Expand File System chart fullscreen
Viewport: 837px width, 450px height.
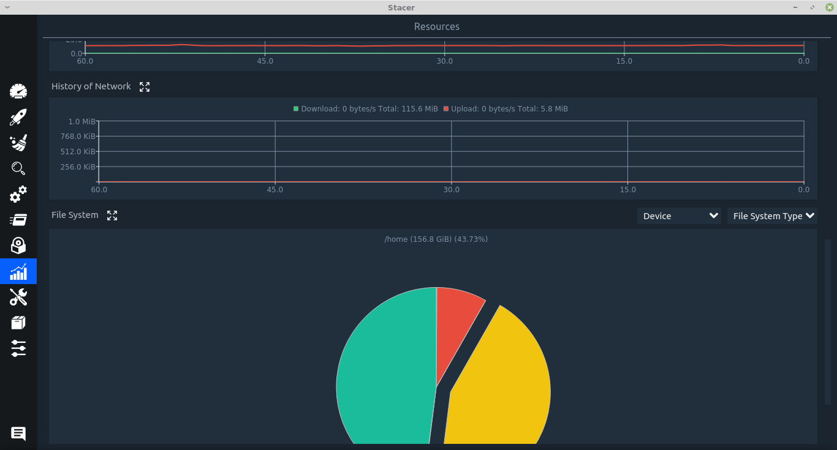pyautogui.click(x=112, y=216)
